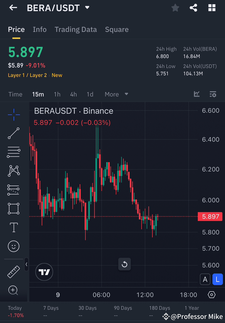
Task: Open the BERA/USDT pair selector dropdown
Action: (87, 8)
